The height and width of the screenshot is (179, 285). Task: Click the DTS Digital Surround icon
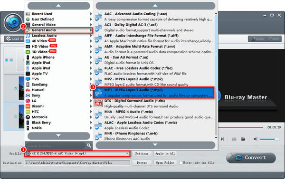[x=98, y=104]
